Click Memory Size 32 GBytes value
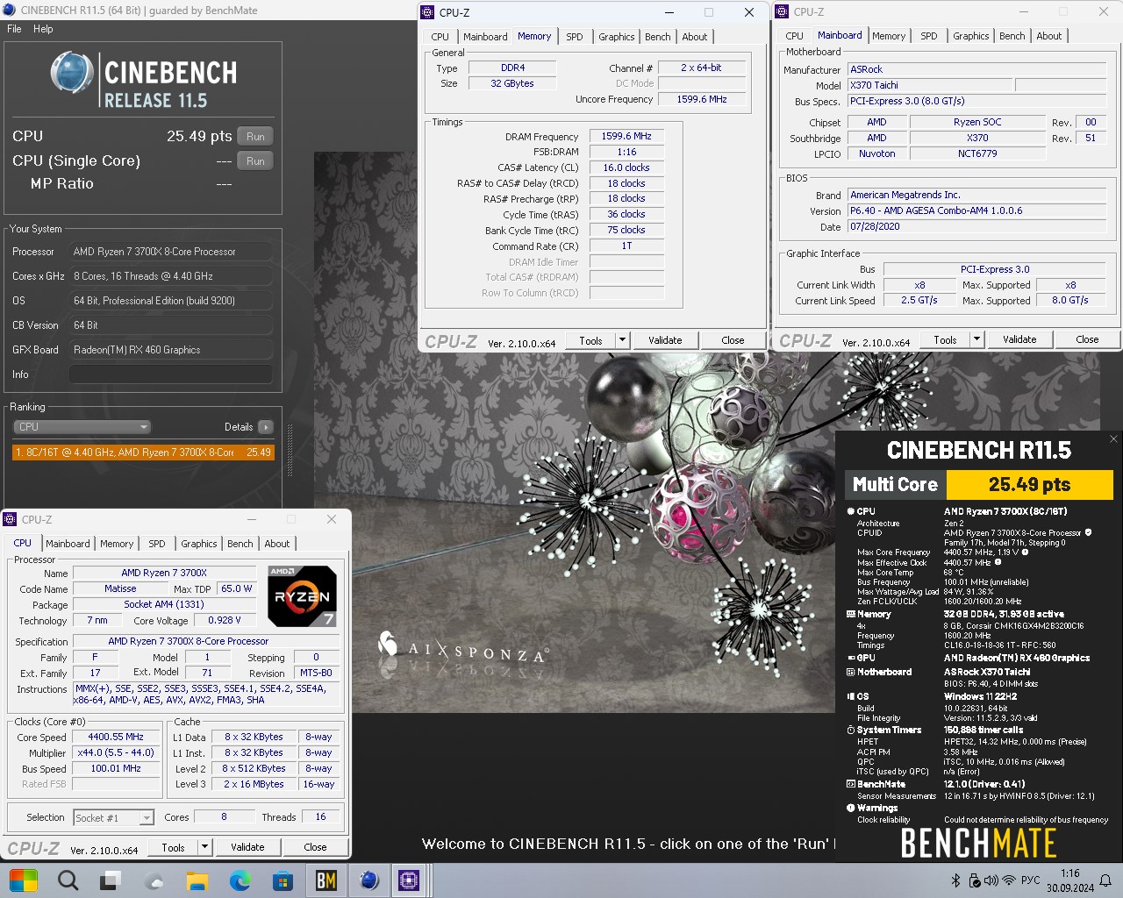 tap(512, 83)
